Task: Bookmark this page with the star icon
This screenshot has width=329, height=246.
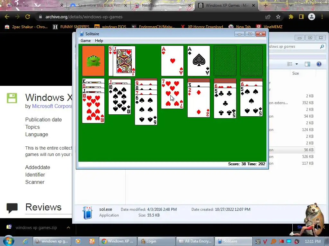Action: (x=278, y=17)
